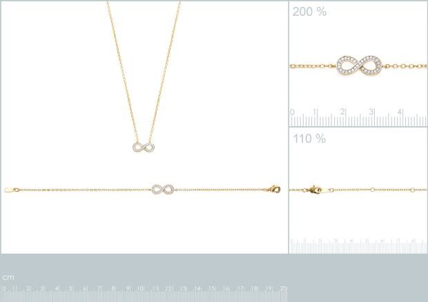Click the lobster clasp on the flat chain's right end
The height and width of the screenshot is (302, 428).
273,189
